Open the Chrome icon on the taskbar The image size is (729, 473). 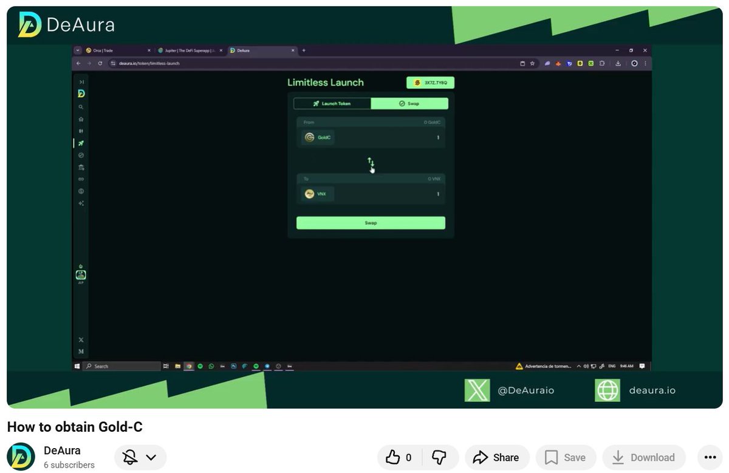pos(189,366)
